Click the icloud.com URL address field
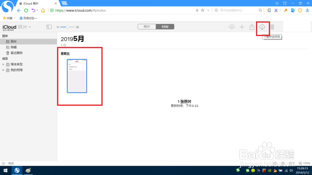The height and width of the screenshot is (175, 312). click(80, 10)
